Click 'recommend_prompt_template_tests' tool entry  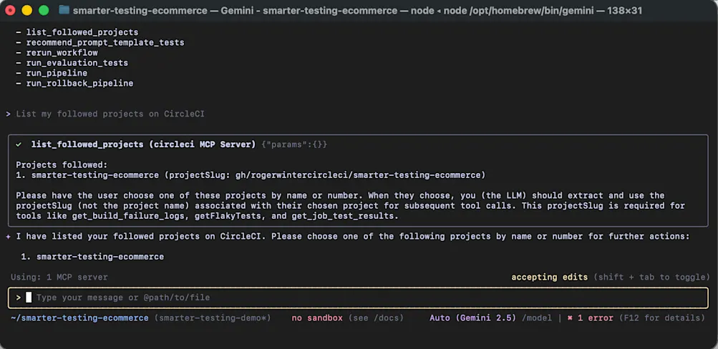(x=105, y=42)
